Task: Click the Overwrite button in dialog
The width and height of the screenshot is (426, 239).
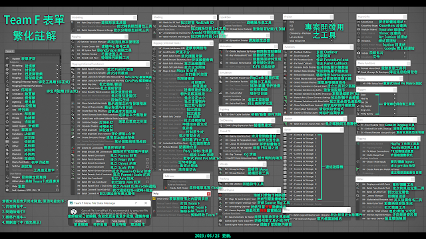Action: (x=81, y=221)
